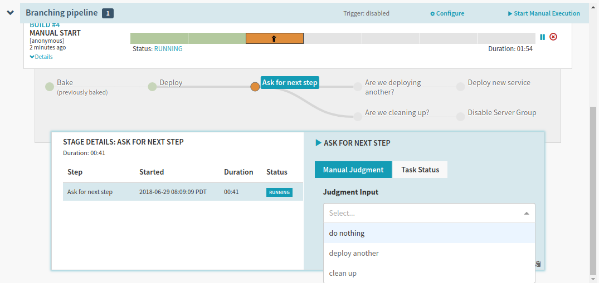
Task: Open the Judgment Input select dropdown
Action: coord(428,213)
